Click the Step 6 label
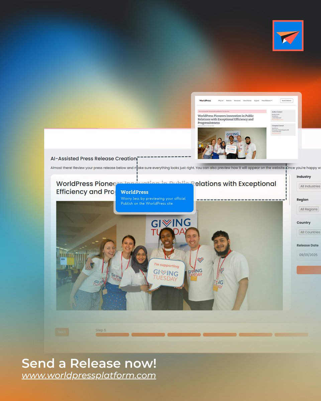The height and width of the screenshot is (401, 321). click(101, 330)
